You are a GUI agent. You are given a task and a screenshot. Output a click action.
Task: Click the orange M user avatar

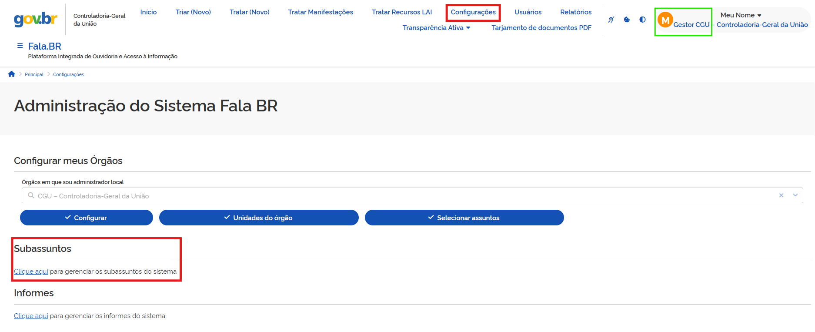[x=665, y=20]
